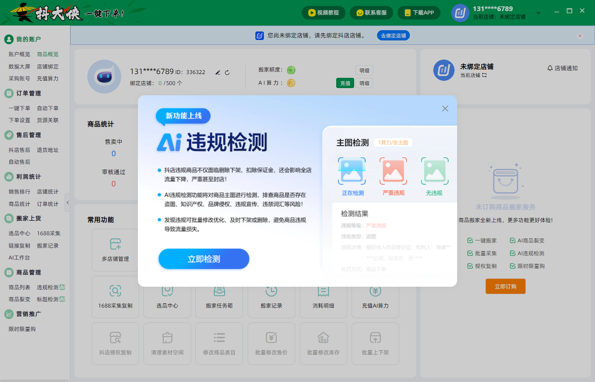The width and height of the screenshot is (595, 382).
Task: Open 商品管理 section in sidebar
Action: (x=23, y=272)
